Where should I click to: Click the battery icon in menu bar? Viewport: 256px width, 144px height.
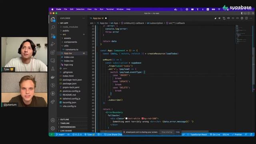point(213,9)
